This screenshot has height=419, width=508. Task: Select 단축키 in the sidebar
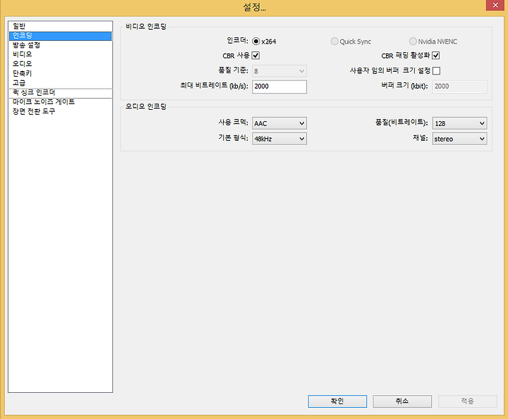click(60, 73)
